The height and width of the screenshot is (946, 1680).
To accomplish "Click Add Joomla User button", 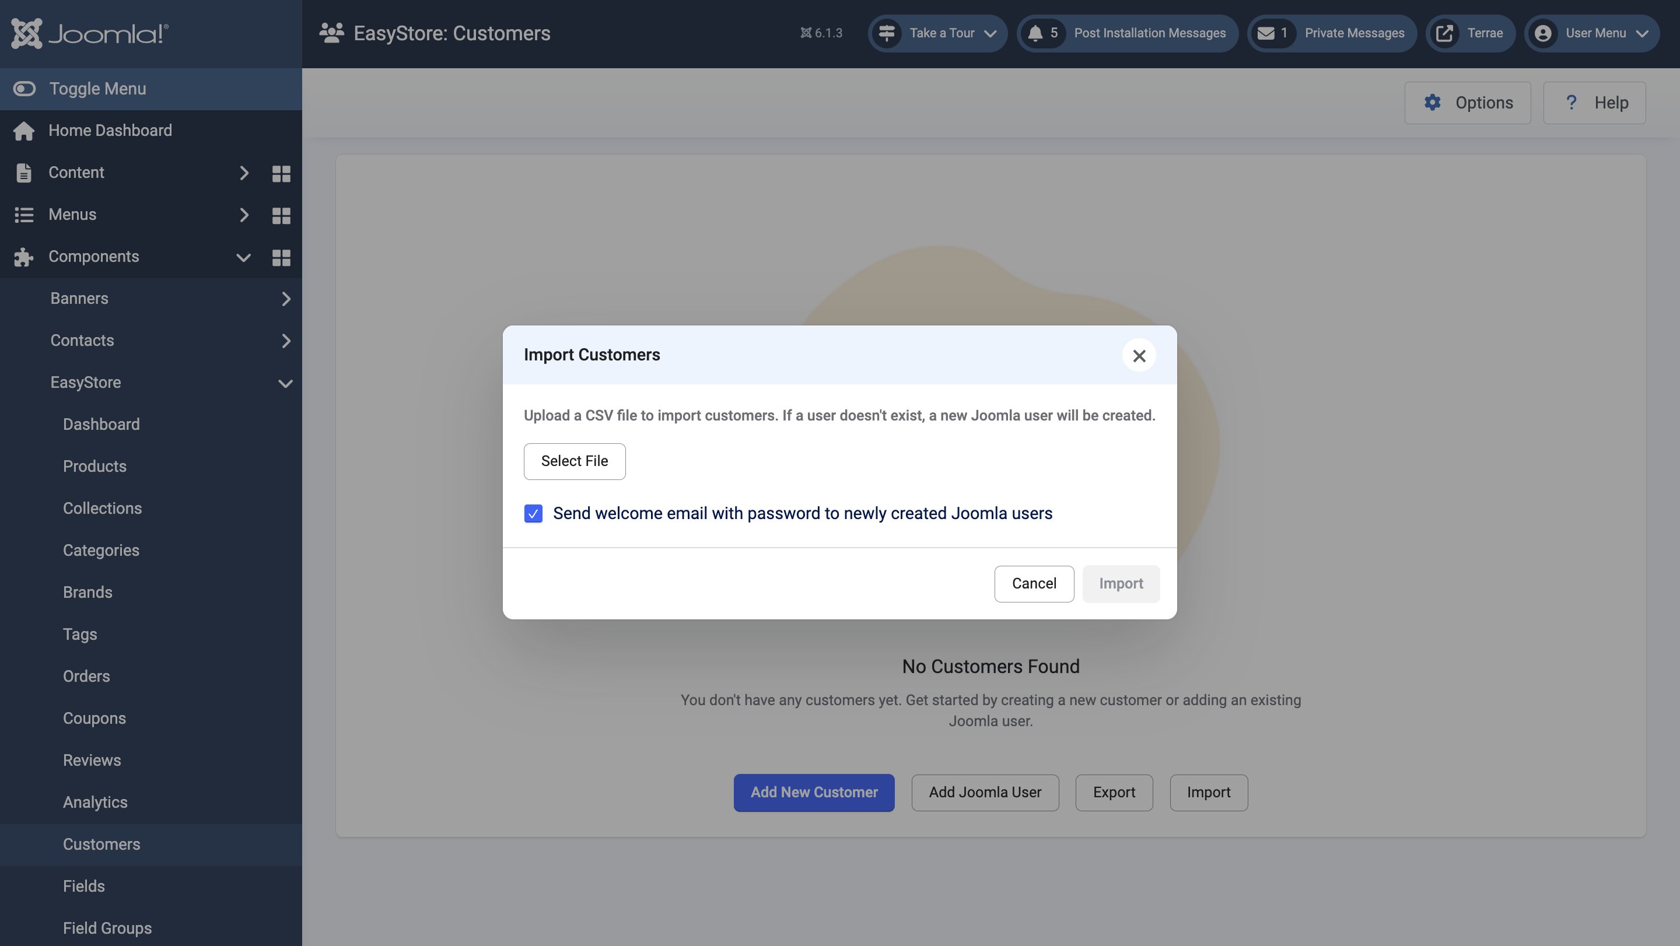I will [985, 793].
